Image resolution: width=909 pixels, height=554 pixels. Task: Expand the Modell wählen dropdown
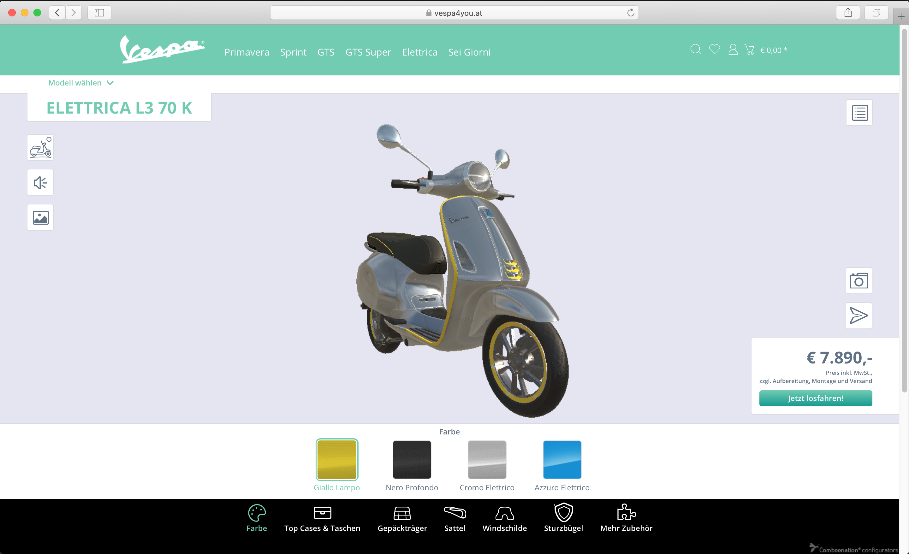(x=81, y=83)
